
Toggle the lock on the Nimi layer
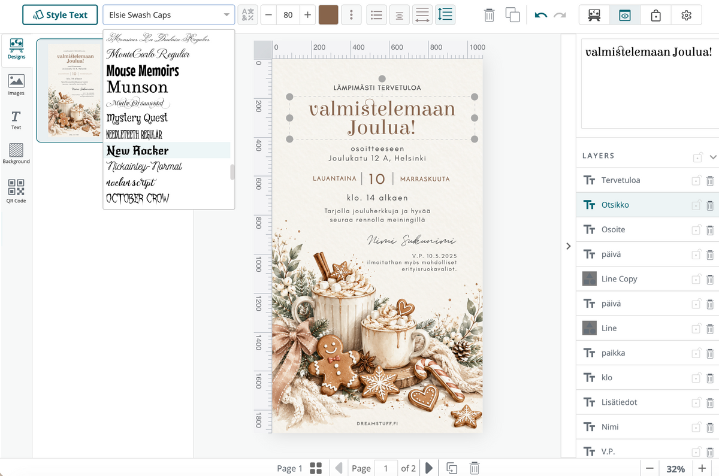point(696,427)
